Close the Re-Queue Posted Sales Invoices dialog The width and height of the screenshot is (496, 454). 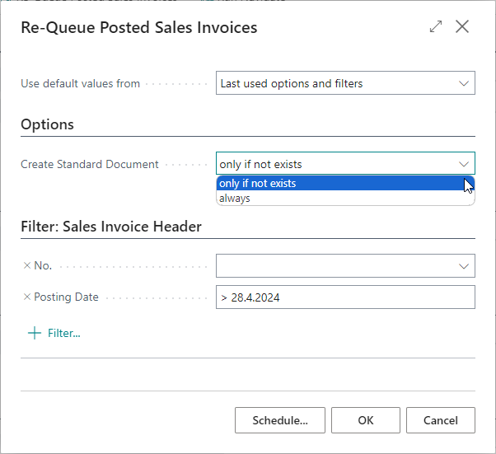[462, 26]
